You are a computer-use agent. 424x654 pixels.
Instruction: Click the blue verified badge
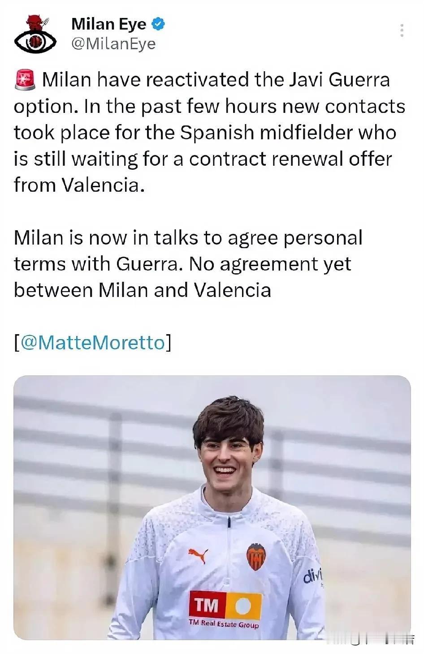(x=159, y=24)
